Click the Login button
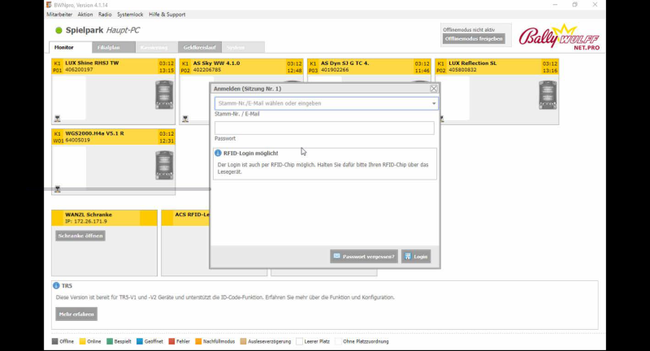This screenshot has width=650, height=351. point(416,257)
